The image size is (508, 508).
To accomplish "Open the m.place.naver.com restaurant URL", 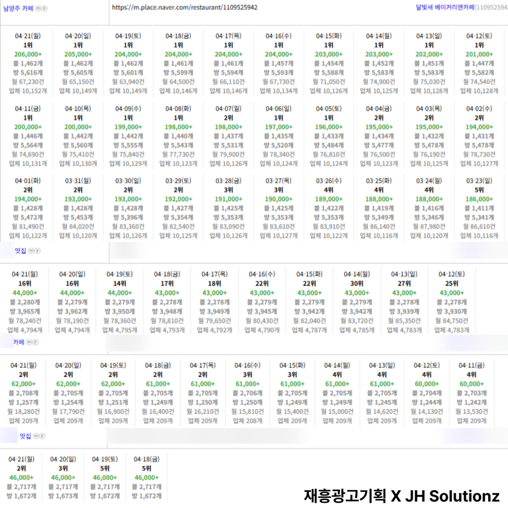I will [185, 7].
